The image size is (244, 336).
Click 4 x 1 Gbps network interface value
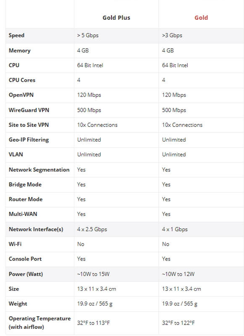[175, 229]
